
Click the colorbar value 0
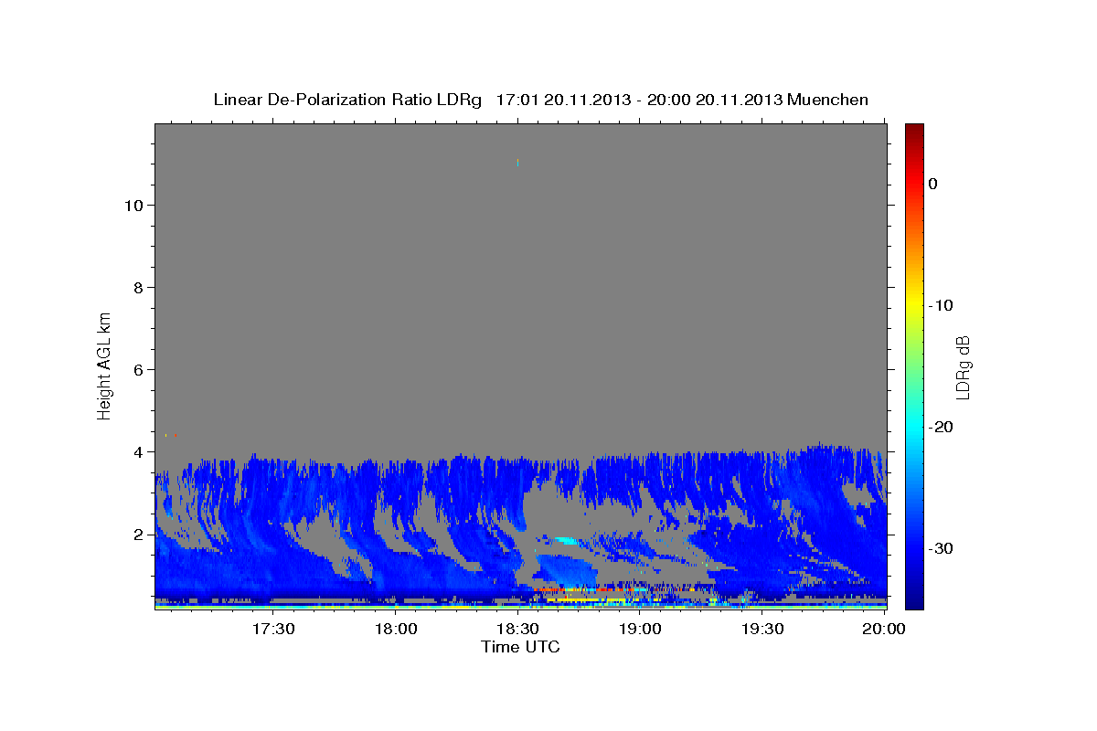click(933, 184)
